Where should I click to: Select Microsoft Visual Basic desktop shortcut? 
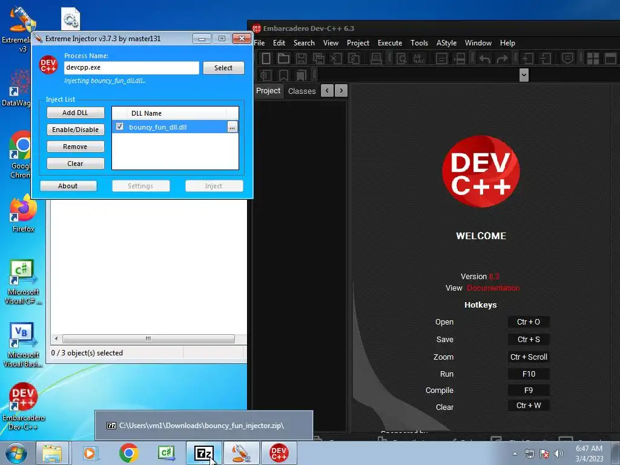click(x=23, y=345)
